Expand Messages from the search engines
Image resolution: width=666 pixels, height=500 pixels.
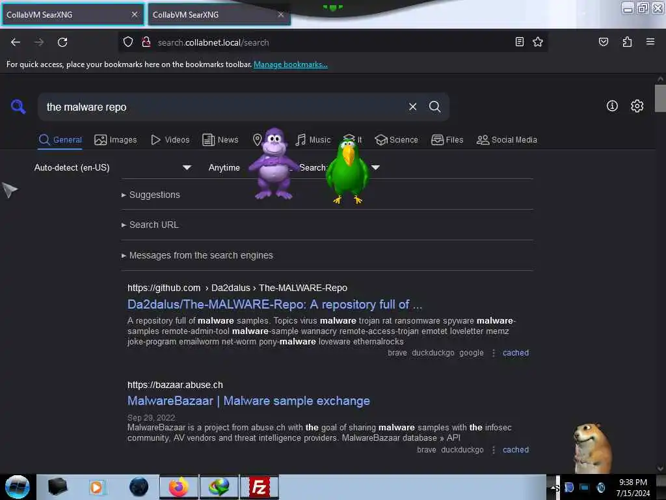pyautogui.click(x=197, y=255)
